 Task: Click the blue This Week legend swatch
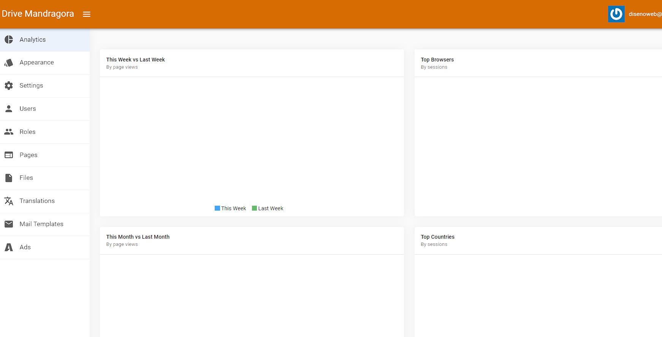click(217, 208)
